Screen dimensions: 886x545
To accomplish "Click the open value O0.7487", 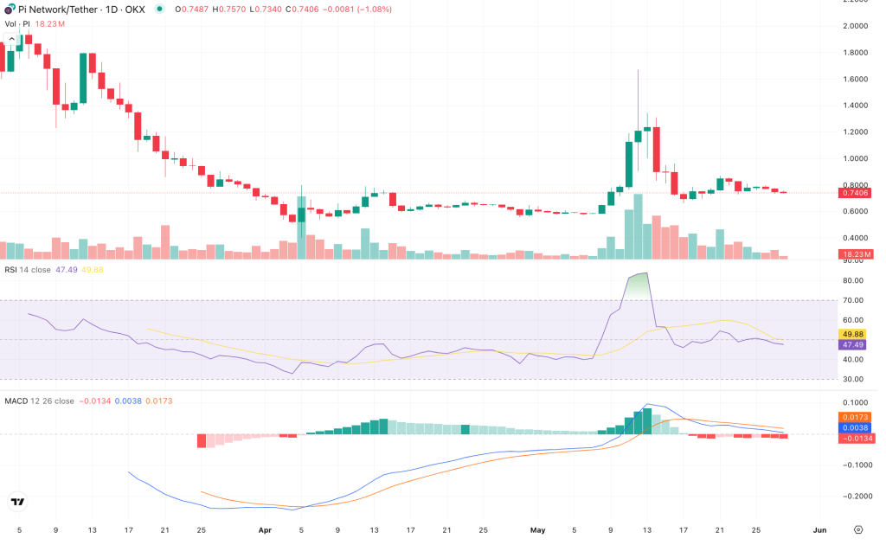I will 191,10.
